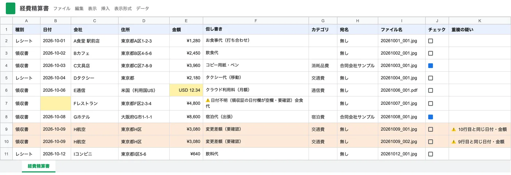Select the cell 東京都B区4-5-6
Viewport: 511px width, 175px height.
coord(144,53)
